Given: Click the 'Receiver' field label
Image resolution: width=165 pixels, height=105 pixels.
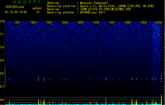Looking at the screenshot, I should (x=53, y=9).
